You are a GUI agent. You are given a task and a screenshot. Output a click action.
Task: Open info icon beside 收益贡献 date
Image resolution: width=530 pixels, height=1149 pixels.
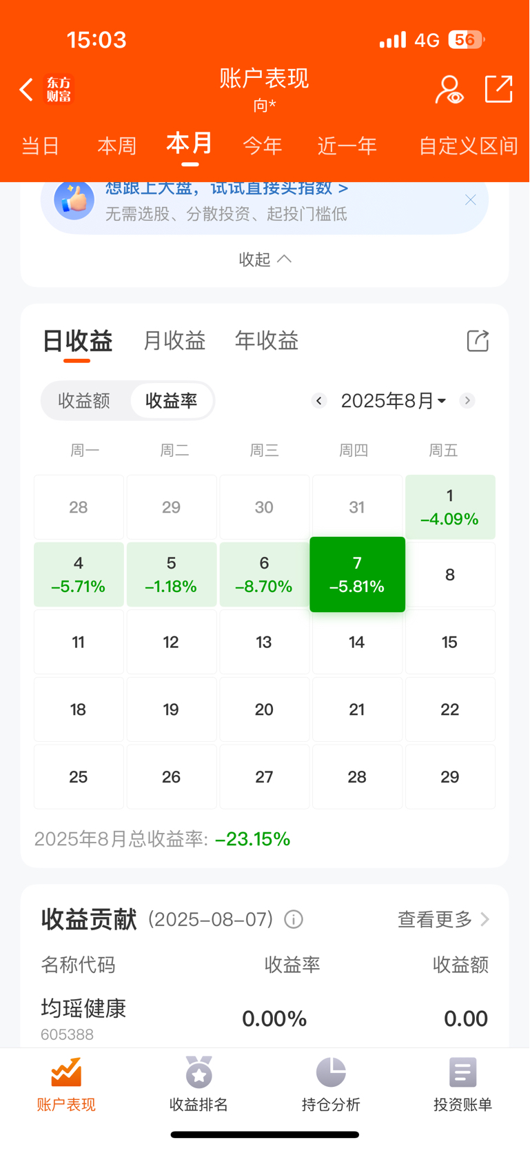294,919
